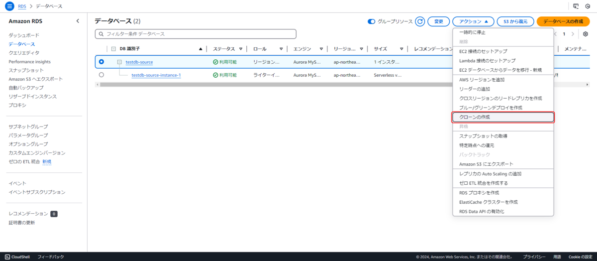
Task: Open Custom engine versions in sidebar
Action: (x=37, y=153)
